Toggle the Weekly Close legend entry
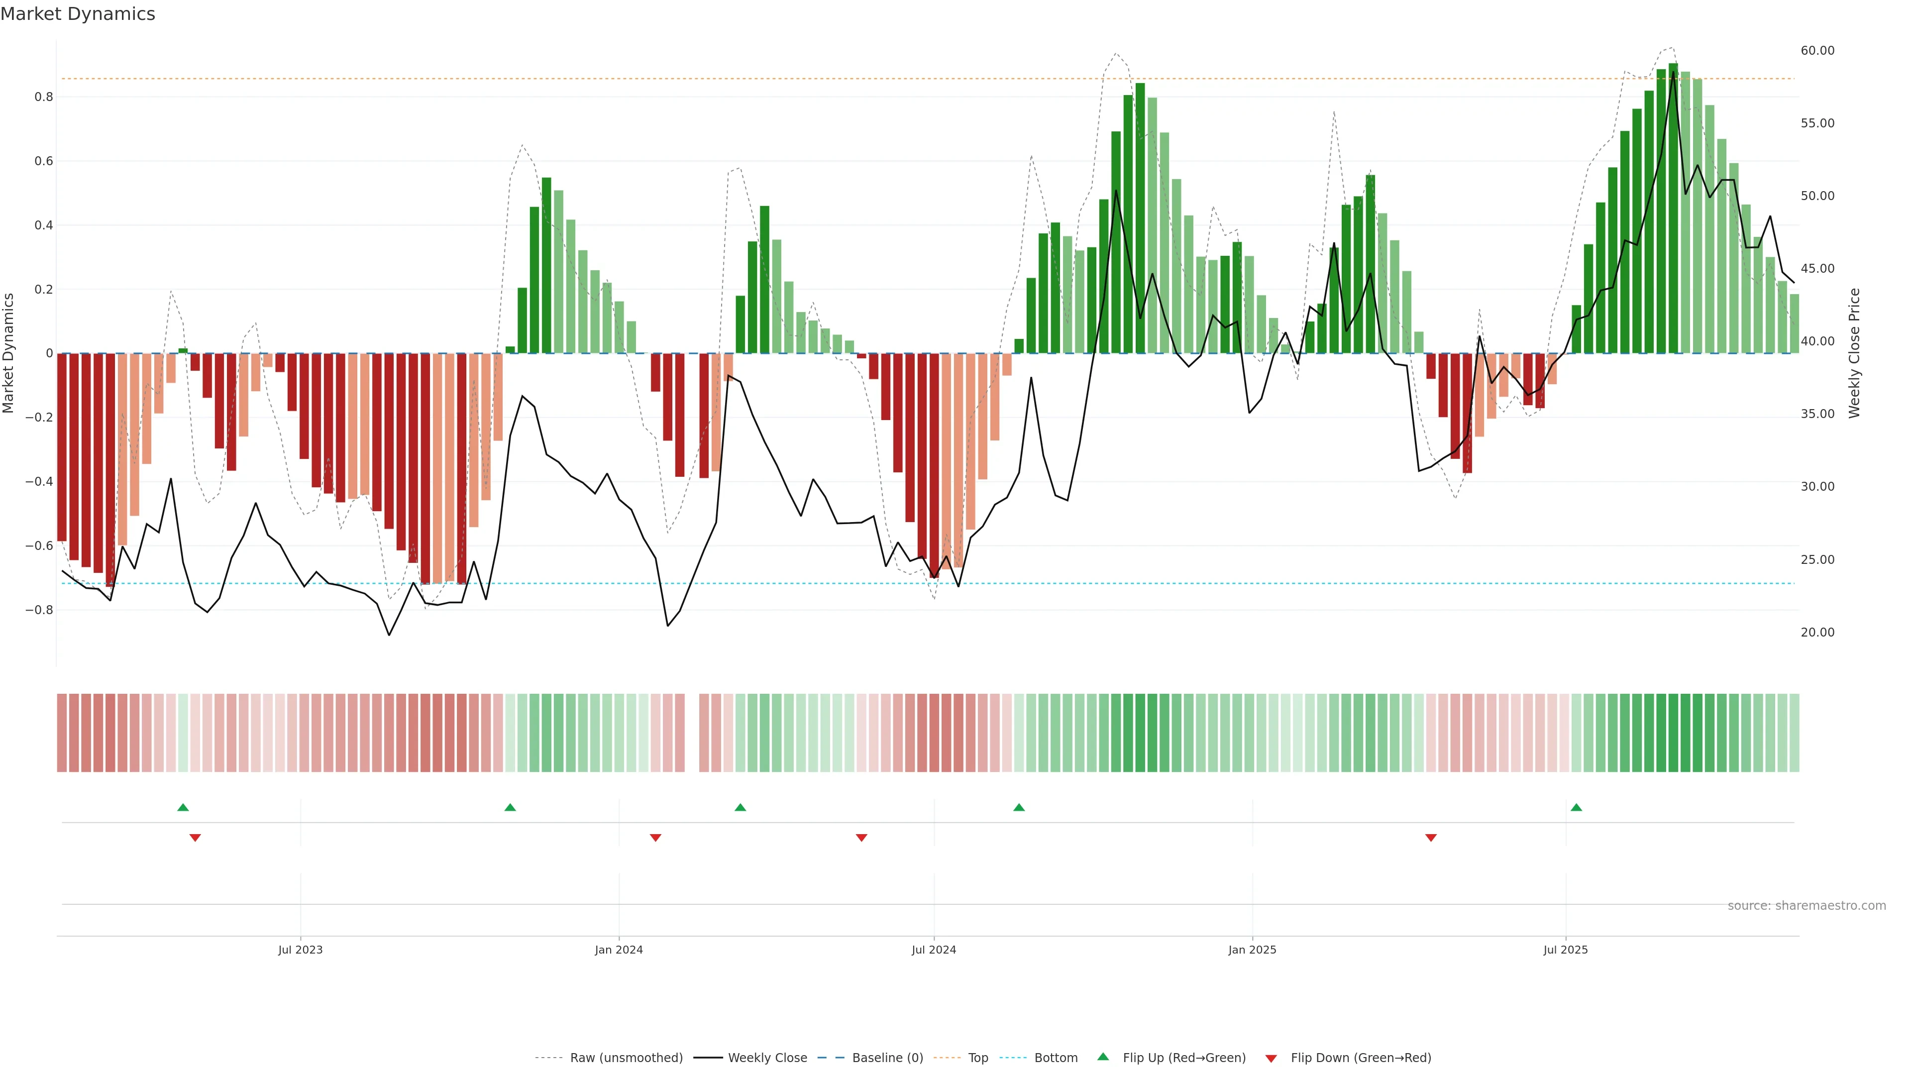Screen dimensions: 1911x1075 (767, 1058)
